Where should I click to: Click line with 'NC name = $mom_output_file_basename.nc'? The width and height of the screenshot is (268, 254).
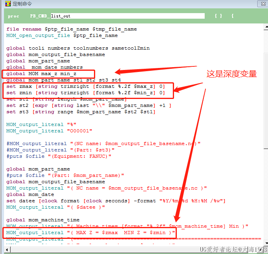pos(106,188)
